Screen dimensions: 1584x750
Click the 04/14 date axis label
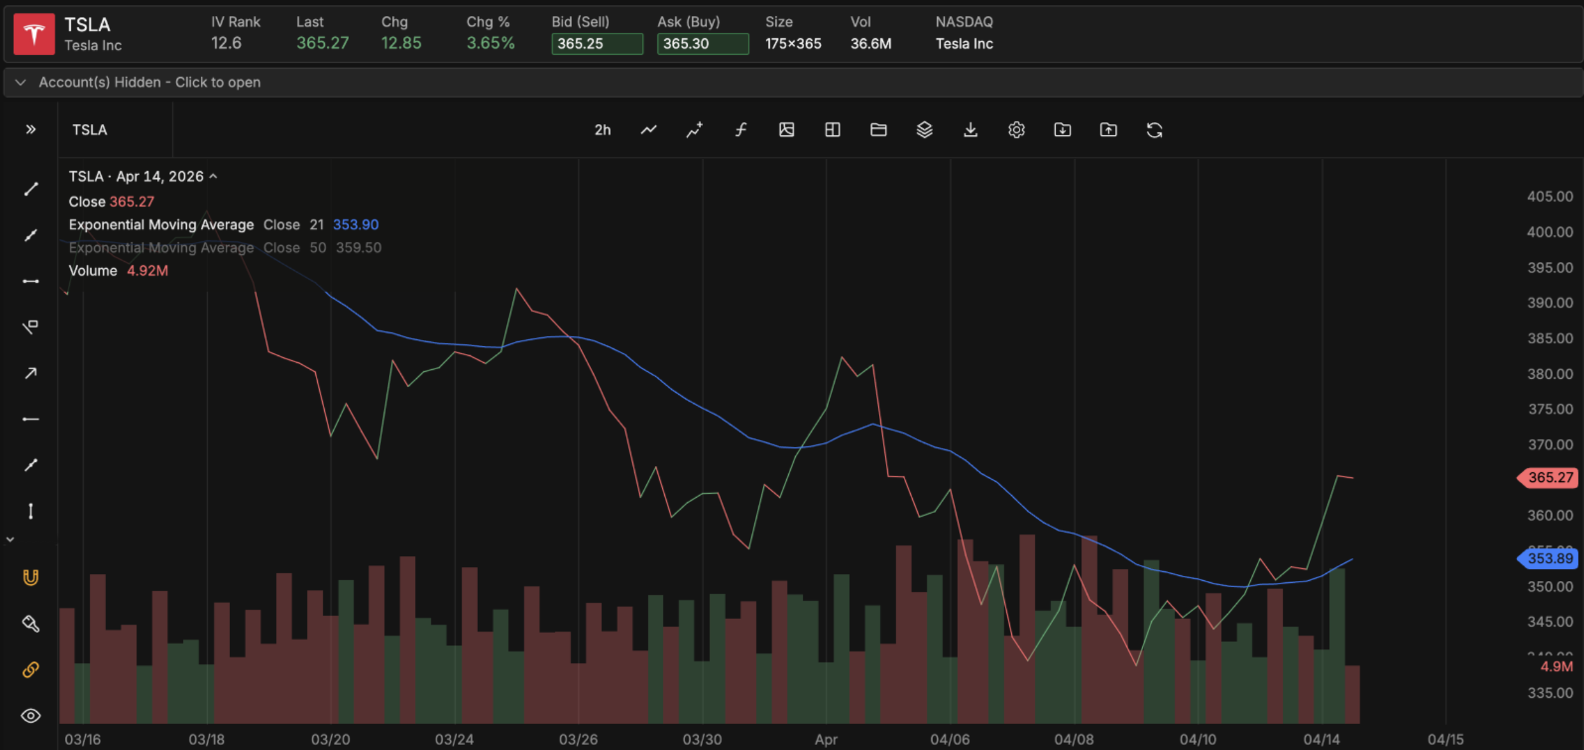click(x=1321, y=739)
